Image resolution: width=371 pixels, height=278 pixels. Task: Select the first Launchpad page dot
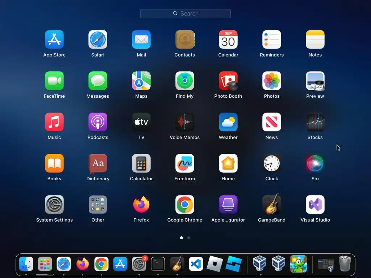[x=182, y=238]
